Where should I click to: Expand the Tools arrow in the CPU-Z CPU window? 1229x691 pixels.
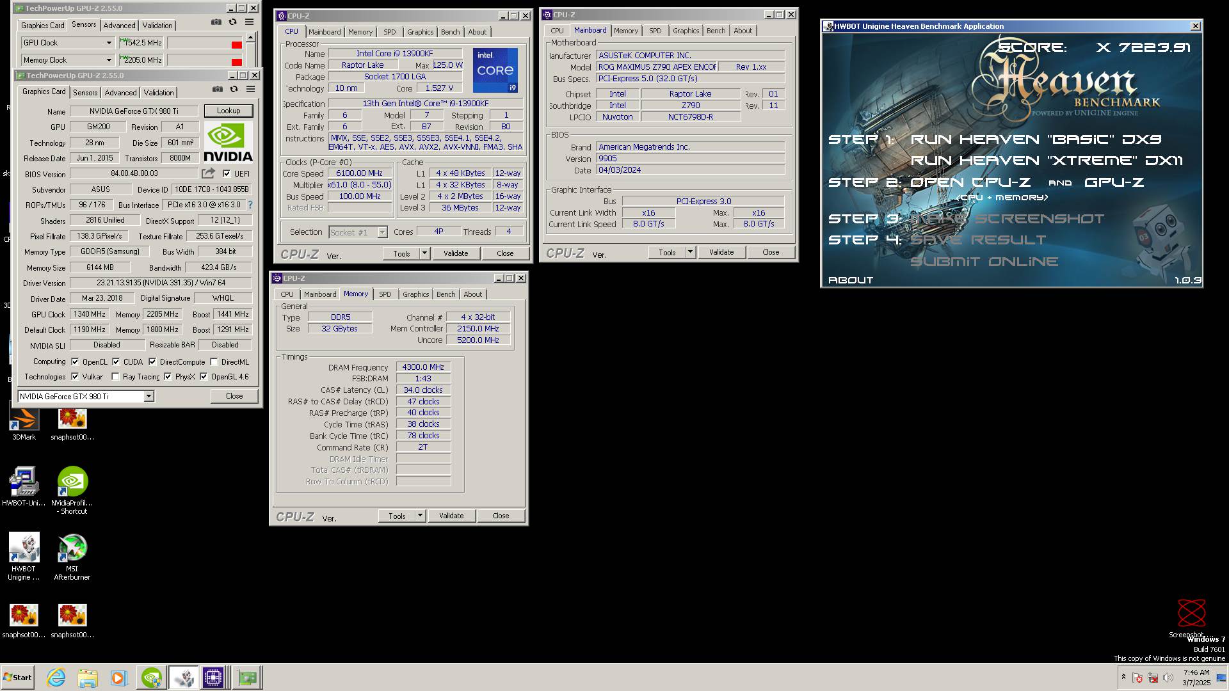pyautogui.click(x=424, y=253)
